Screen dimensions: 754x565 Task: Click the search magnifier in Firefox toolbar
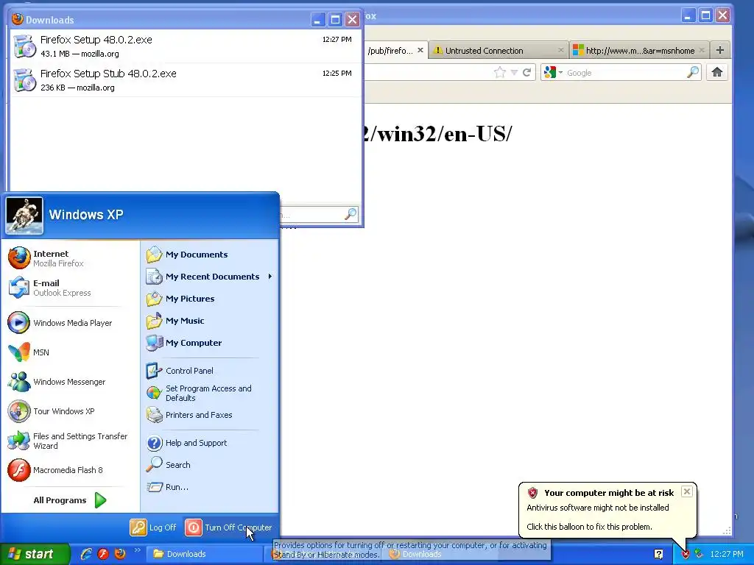(693, 72)
